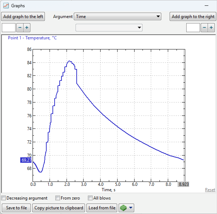Screen dimensions: 217x214
Task: Check the All blows option
Action: point(90,198)
